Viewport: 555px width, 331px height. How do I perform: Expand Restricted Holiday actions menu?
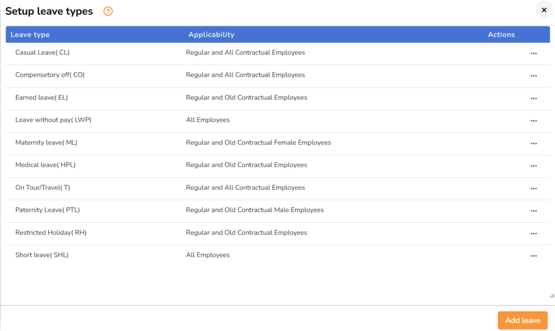[x=533, y=234]
